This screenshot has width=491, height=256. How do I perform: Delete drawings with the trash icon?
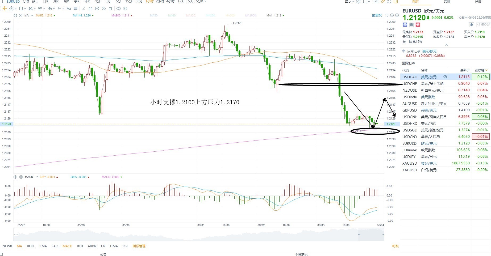110,8
